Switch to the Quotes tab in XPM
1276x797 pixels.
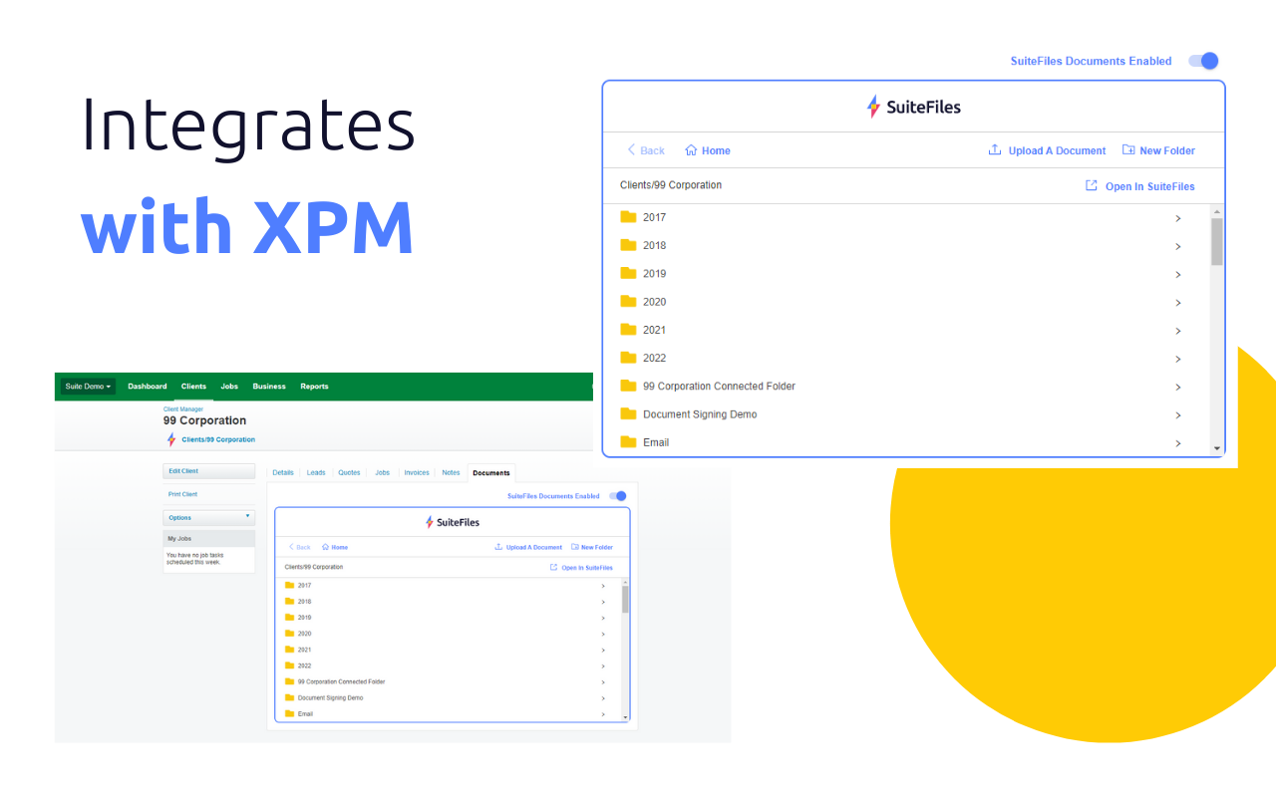(349, 473)
